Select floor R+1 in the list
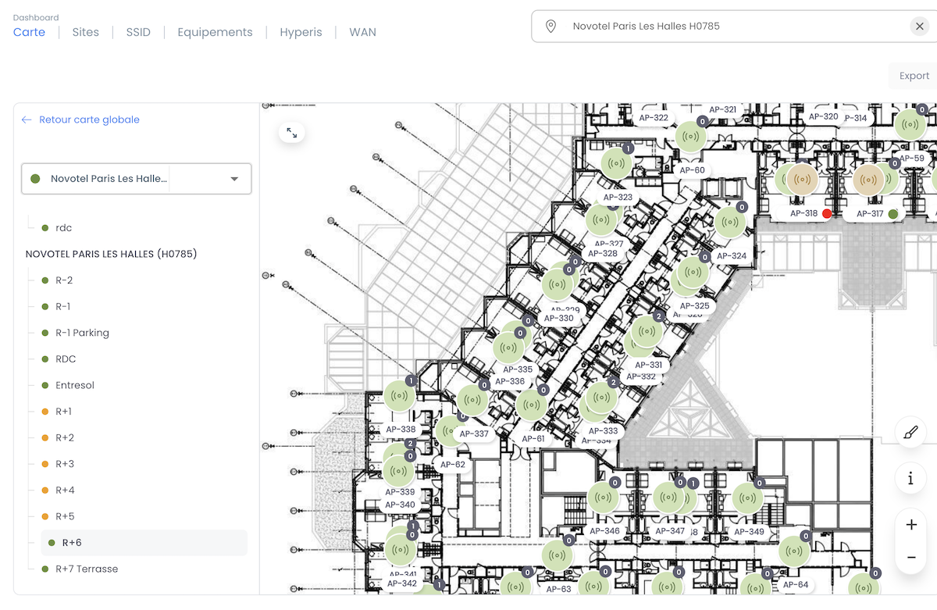937x610 pixels. pyautogui.click(x=63, y=412)
